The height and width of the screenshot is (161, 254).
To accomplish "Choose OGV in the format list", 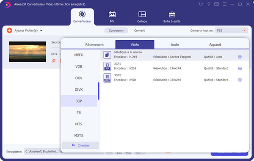I will click(x=79, y=78).
